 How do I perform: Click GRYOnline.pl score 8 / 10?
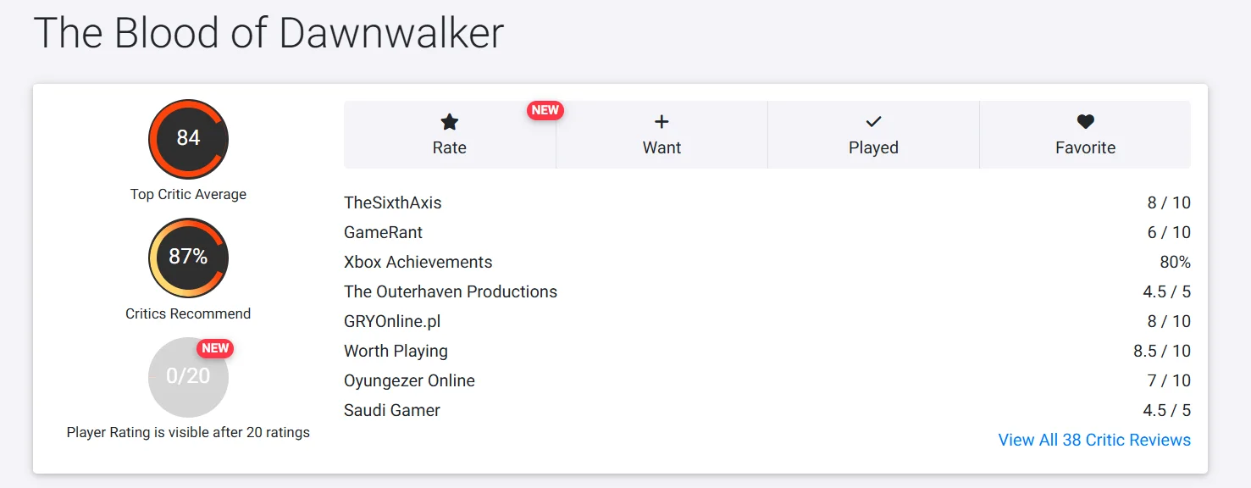tap(1169, 321)
